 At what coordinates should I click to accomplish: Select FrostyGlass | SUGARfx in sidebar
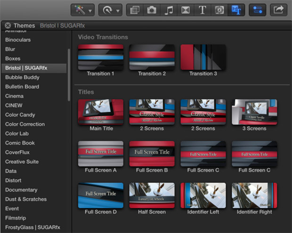point(32,227)
